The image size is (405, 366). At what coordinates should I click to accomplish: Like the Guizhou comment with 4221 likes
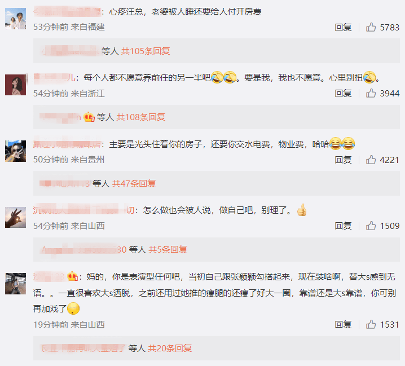click(371, 160)
